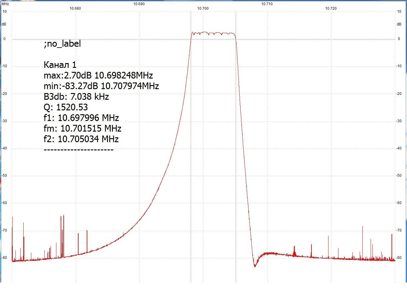Screen dimensions: 407x298
Task: Click the 10.720 frequency axis label
Action: [x=331, y=8]
